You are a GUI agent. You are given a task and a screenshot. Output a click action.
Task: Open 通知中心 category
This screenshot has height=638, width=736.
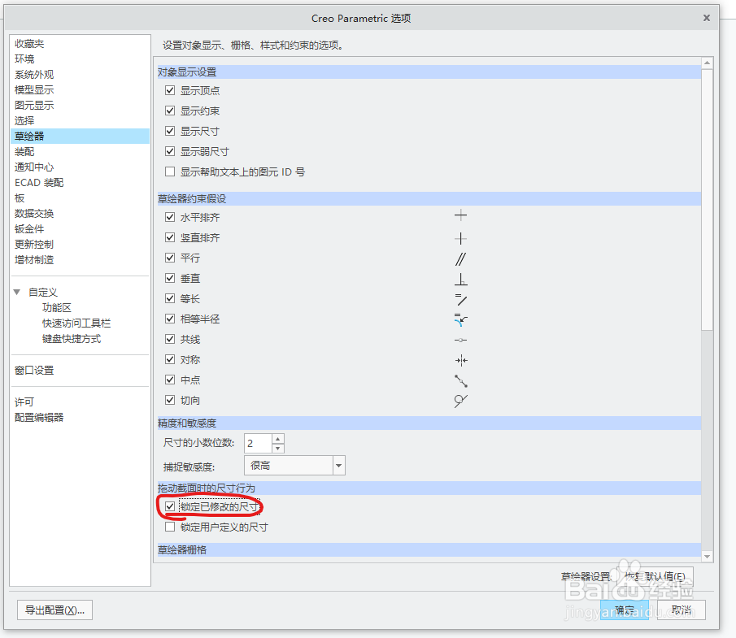pos(34,167)
